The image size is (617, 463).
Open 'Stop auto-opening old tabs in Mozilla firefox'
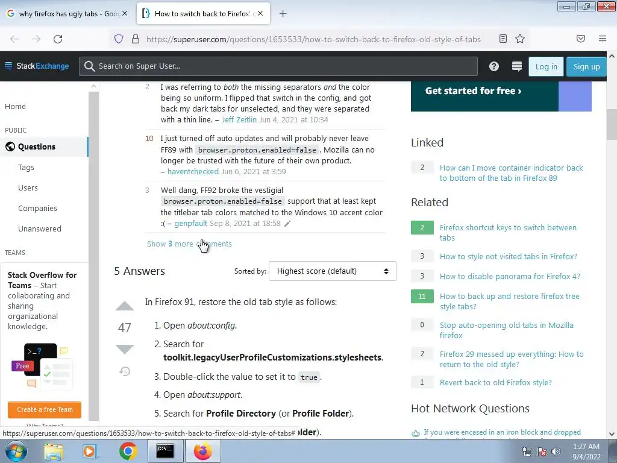(x=506, y=330)
